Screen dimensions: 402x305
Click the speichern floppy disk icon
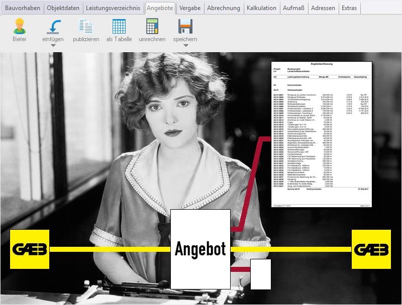pos(185,26)
